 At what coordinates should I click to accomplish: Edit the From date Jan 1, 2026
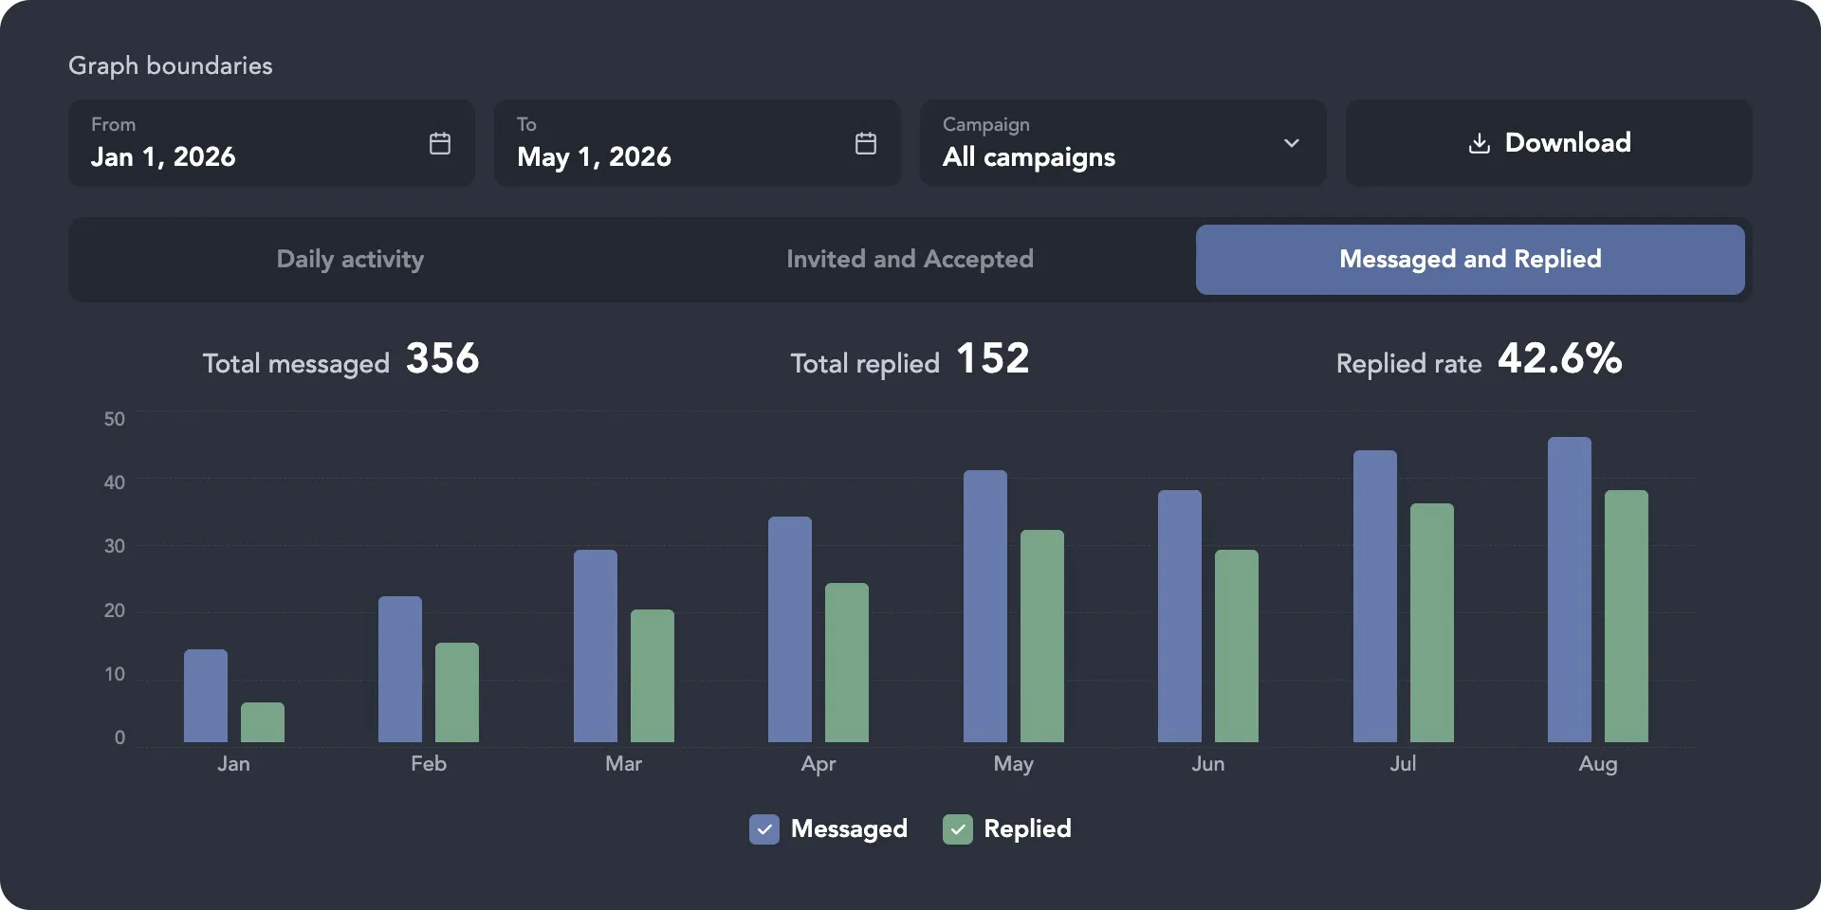point(271,143)
